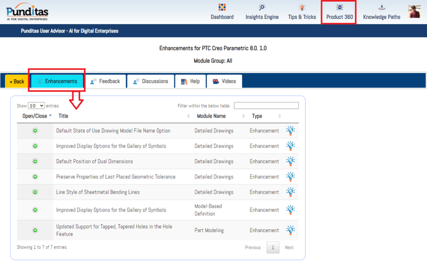The height and width of the screenshot is (266, 427).
Task: Click lightbulb icon for Default Position of Dual Dimensions
Action: coord(291,161)
